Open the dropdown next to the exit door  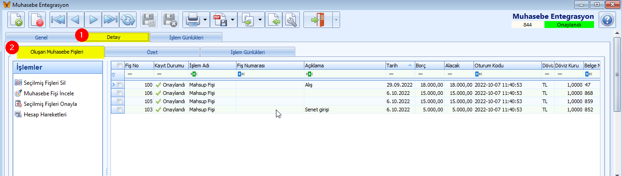[x=336, y=20]
